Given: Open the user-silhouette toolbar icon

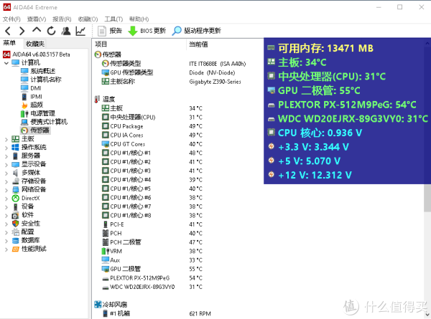Looking at the screenshot, I should pyautogui.click(x=65, y=31).
